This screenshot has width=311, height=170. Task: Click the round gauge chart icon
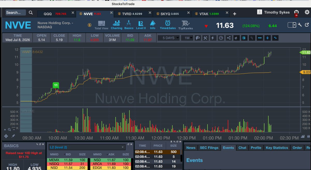click(x=221, y=38)
